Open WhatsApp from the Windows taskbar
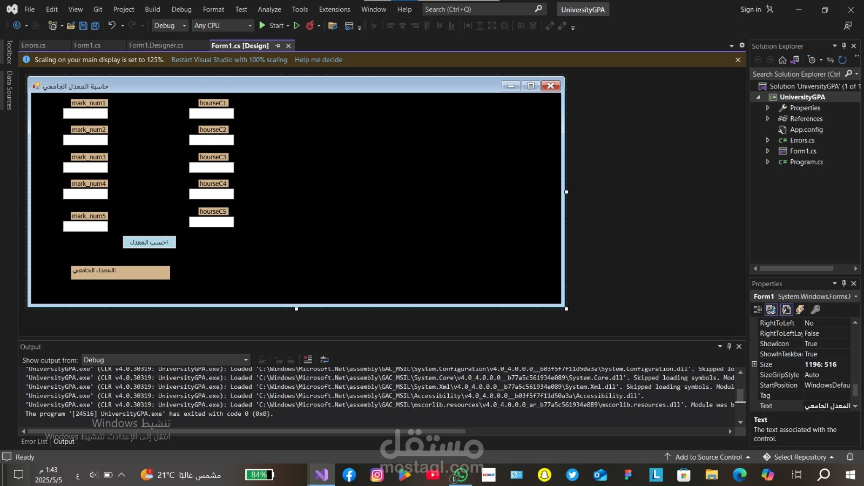The height and width of the screenshot is (486, 864). 461,475
